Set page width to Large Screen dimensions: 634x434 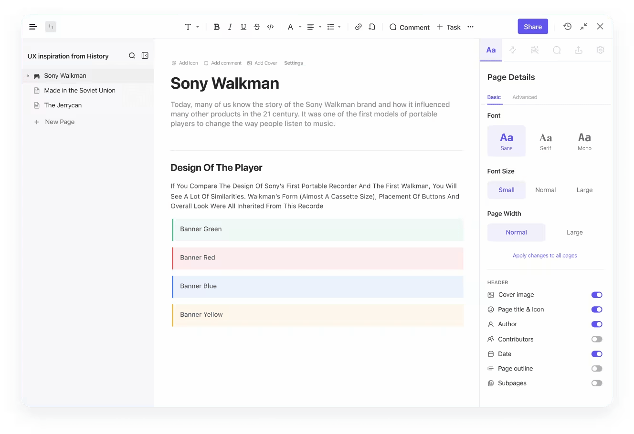[x=575, y=232]
